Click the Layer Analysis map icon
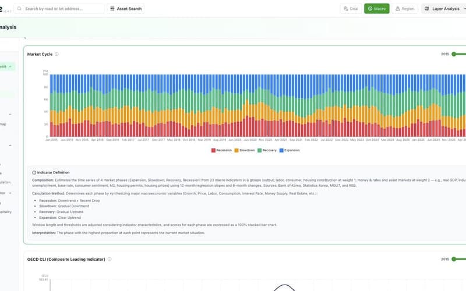 (x=426, y=9)
